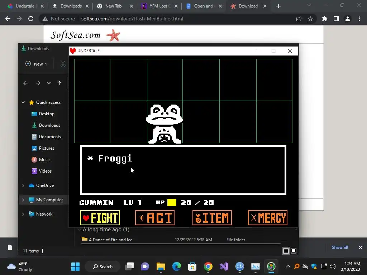Open the volume control in system tray
This screenshot has height=275, width=367.
(x=332, y=266)
